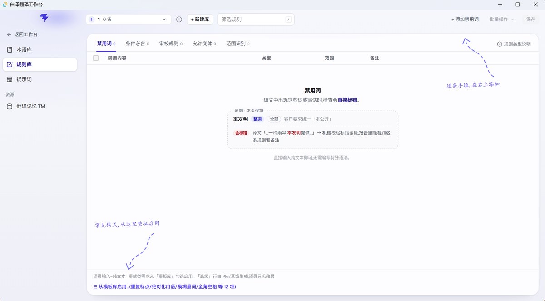545x301 pixels.
Task: Close the 白泽翻译工作台 window
Action: click(536, 4)
